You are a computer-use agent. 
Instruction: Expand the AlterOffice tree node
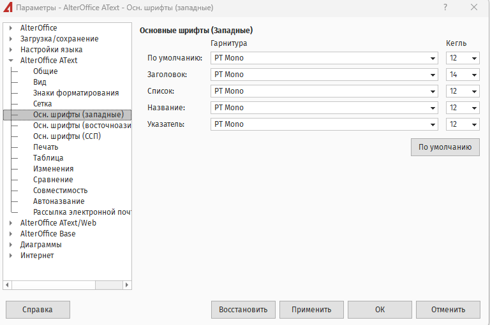tap(11, 28)
